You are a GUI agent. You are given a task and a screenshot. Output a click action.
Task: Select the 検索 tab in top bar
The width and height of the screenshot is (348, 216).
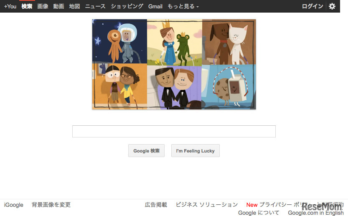pos(27,6)
